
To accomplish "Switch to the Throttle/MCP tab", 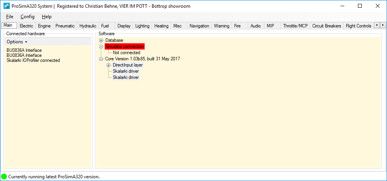I will coord(295,26).
